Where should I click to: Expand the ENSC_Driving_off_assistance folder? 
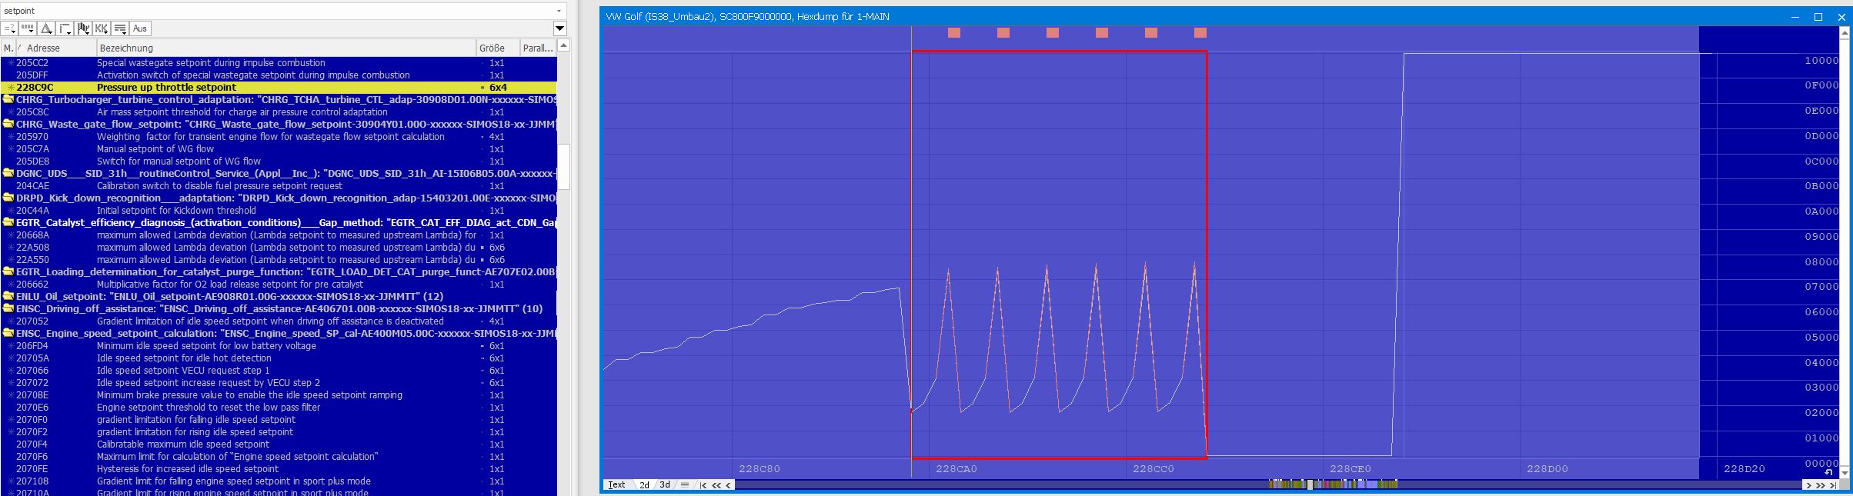8,309
